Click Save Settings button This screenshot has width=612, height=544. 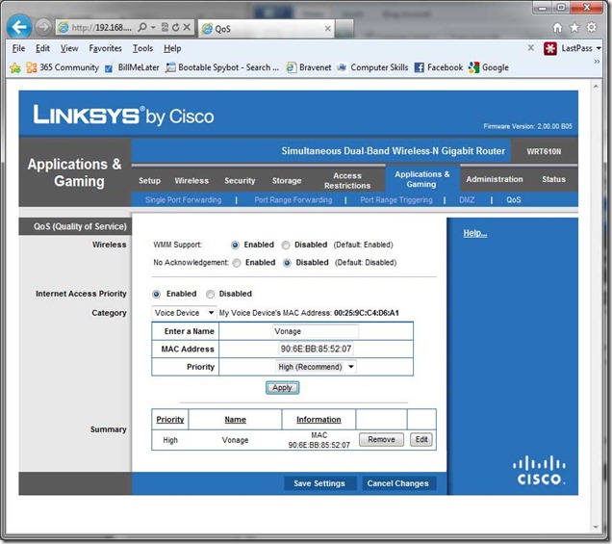319,483
